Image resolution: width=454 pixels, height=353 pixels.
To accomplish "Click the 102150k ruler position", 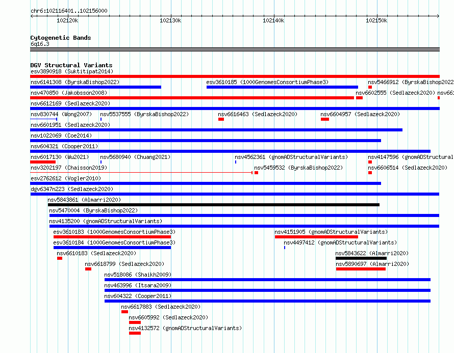I will pos(376,20).
